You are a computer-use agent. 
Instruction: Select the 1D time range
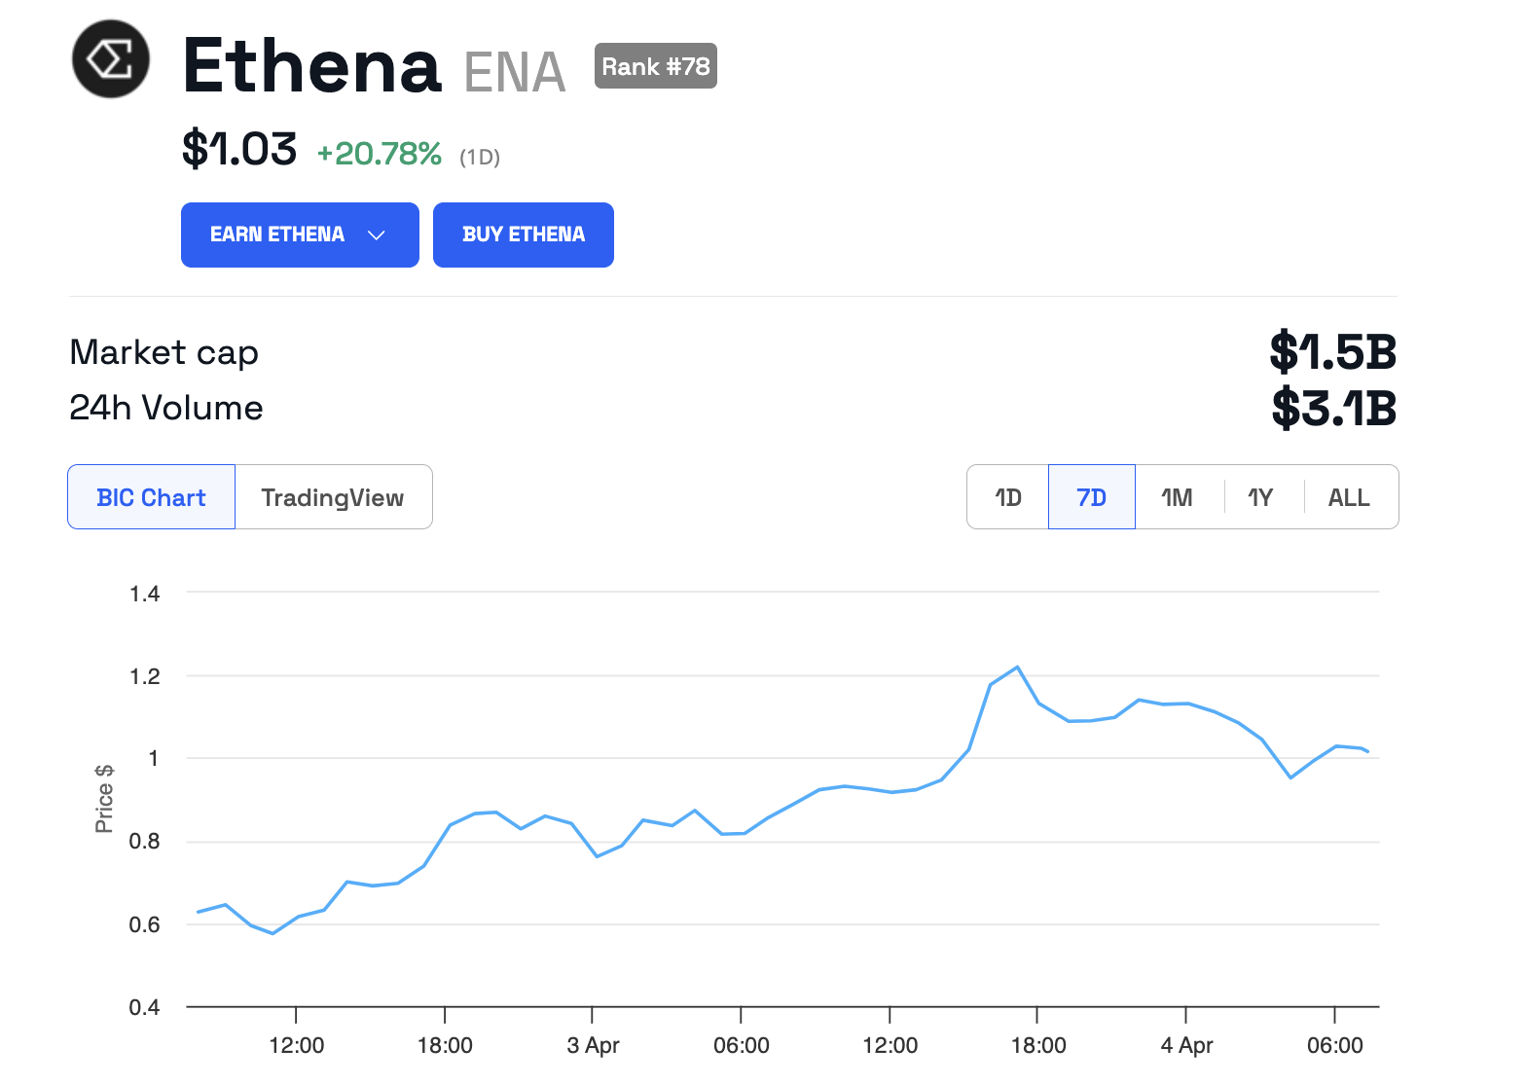[x=1008, y=497]
